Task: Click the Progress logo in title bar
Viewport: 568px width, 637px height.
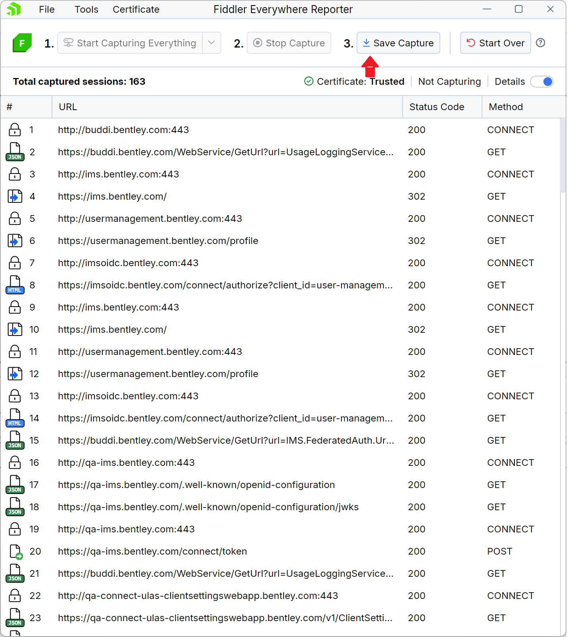Action: tap(13, 9)
